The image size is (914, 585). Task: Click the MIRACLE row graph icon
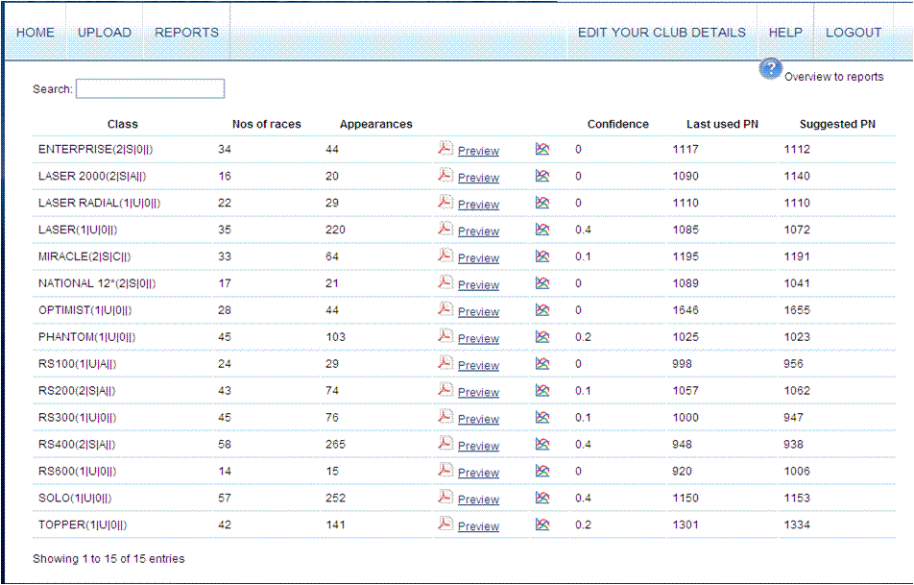click(542, 256)
